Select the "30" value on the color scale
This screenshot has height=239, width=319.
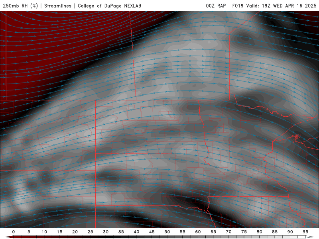106,232
